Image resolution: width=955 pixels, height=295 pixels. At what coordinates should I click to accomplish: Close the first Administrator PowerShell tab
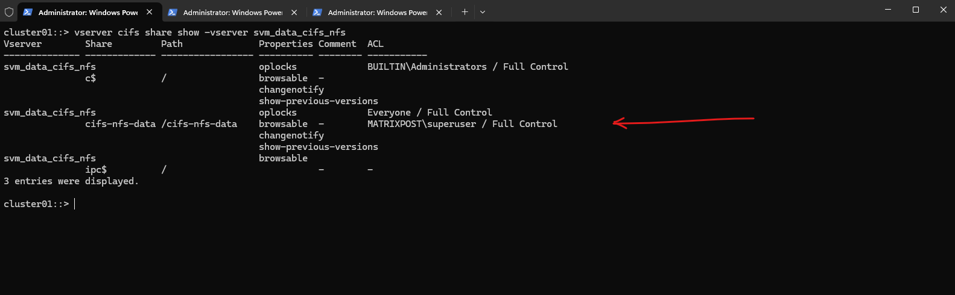click(x=150, y=12)
